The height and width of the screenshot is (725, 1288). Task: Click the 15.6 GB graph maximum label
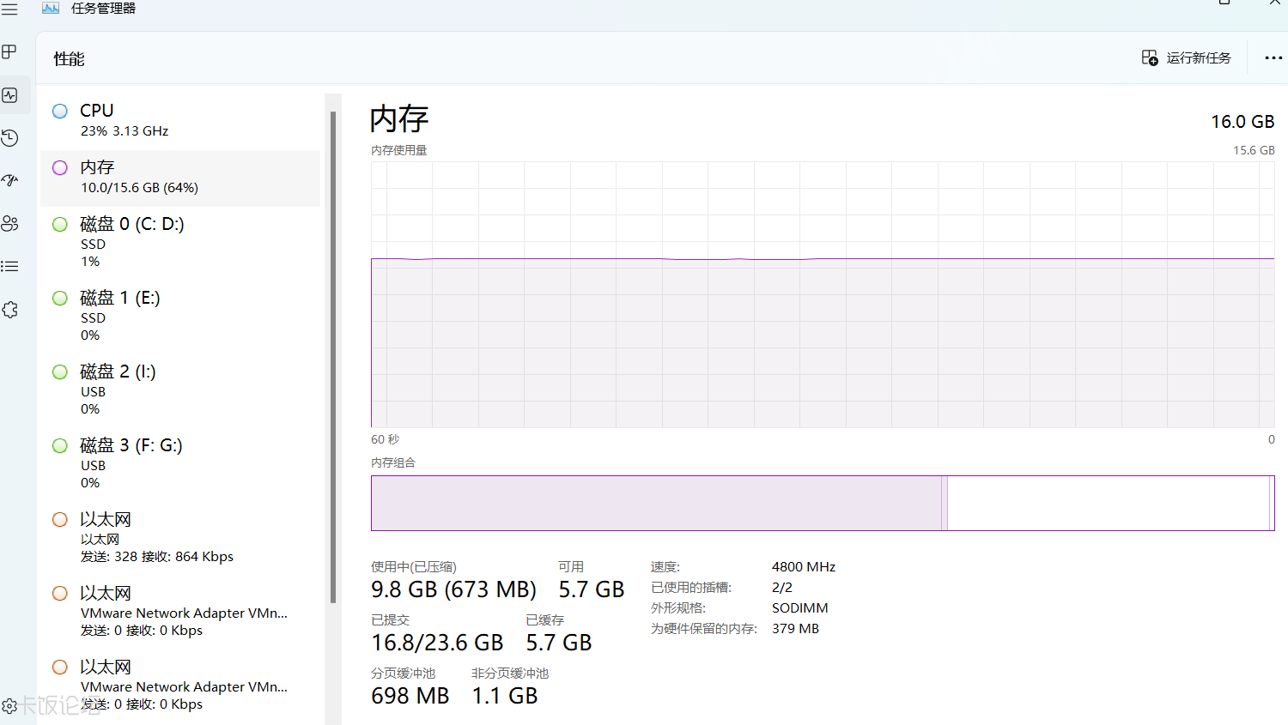(1254, 150)
